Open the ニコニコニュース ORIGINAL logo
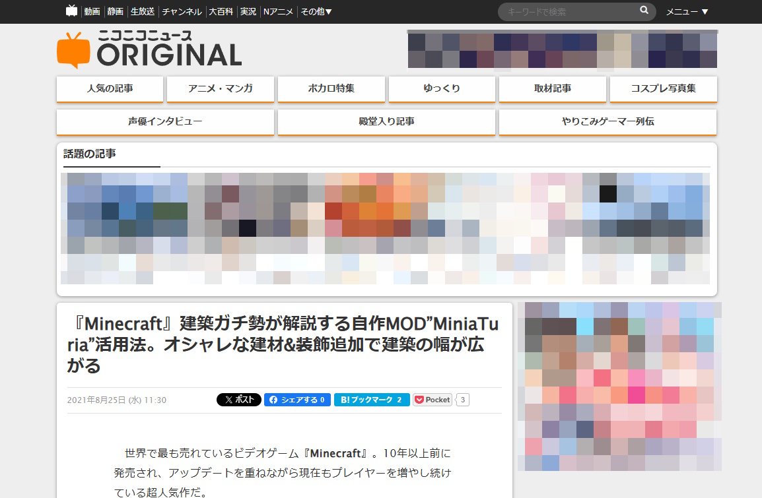The width and height of the screenshot is (762, 498). [x=150, y=49]
